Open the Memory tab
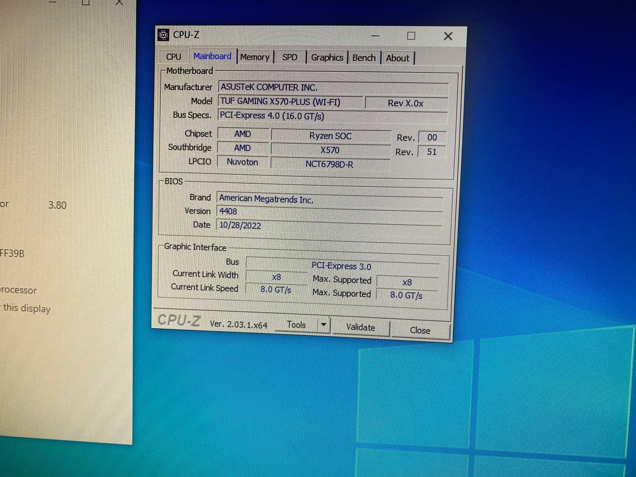636x477 pixels. pos(255,57)
